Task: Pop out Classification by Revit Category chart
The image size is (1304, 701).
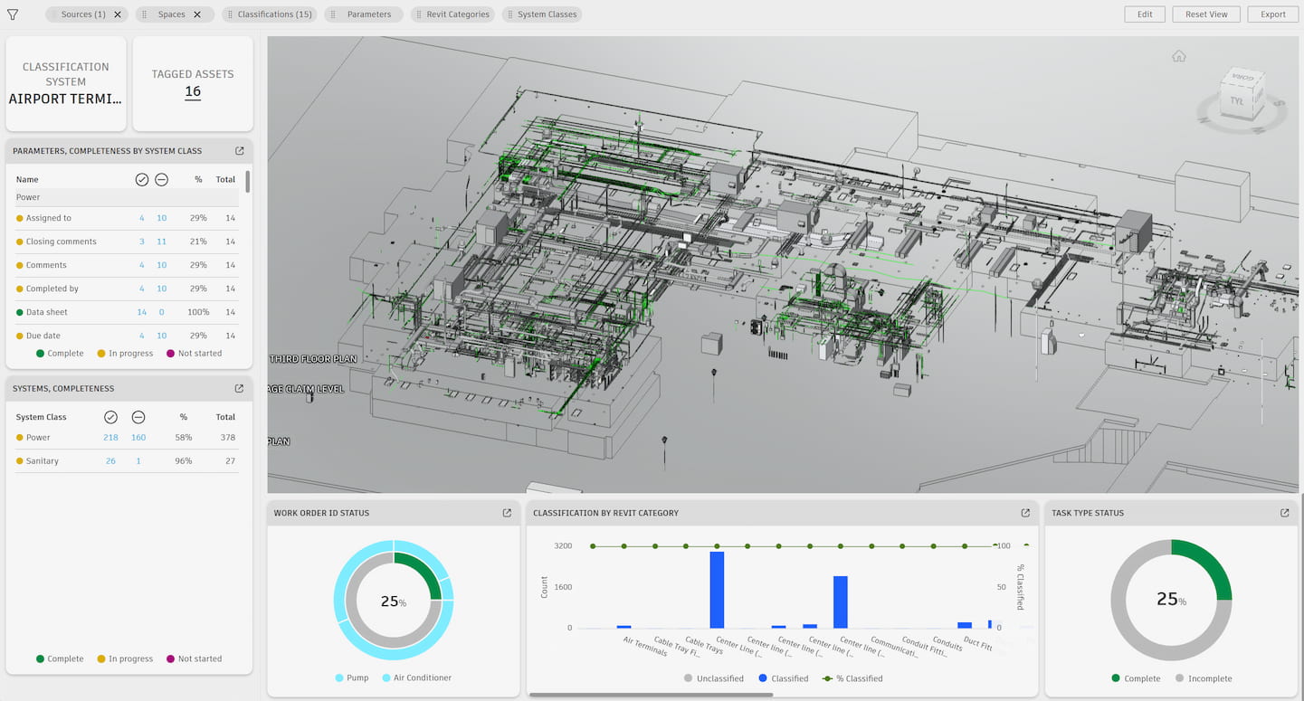Action: pos(1025,513)
